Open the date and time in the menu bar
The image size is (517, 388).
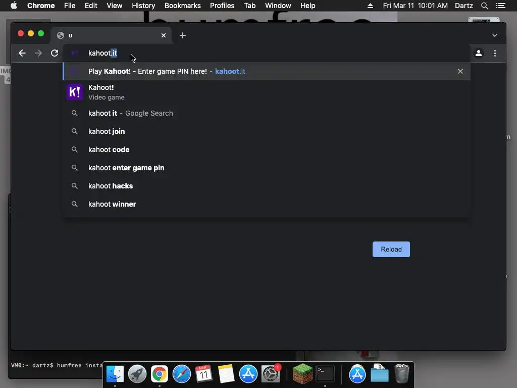[415, 6]
